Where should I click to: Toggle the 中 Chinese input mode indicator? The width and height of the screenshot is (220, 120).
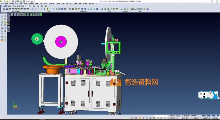click(201, 94)
